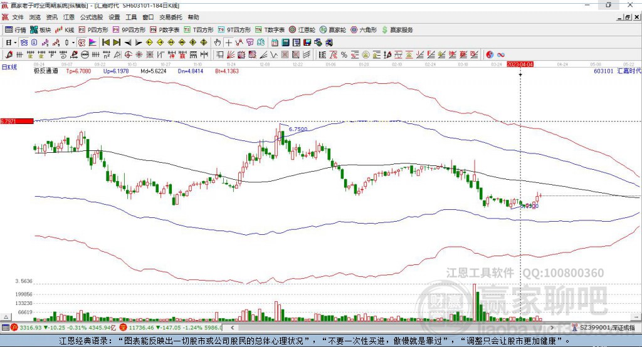Click the black left arrow toolbar icon
Image resolution: width=642 pixels, height=347 pixels.
[128, 42]
